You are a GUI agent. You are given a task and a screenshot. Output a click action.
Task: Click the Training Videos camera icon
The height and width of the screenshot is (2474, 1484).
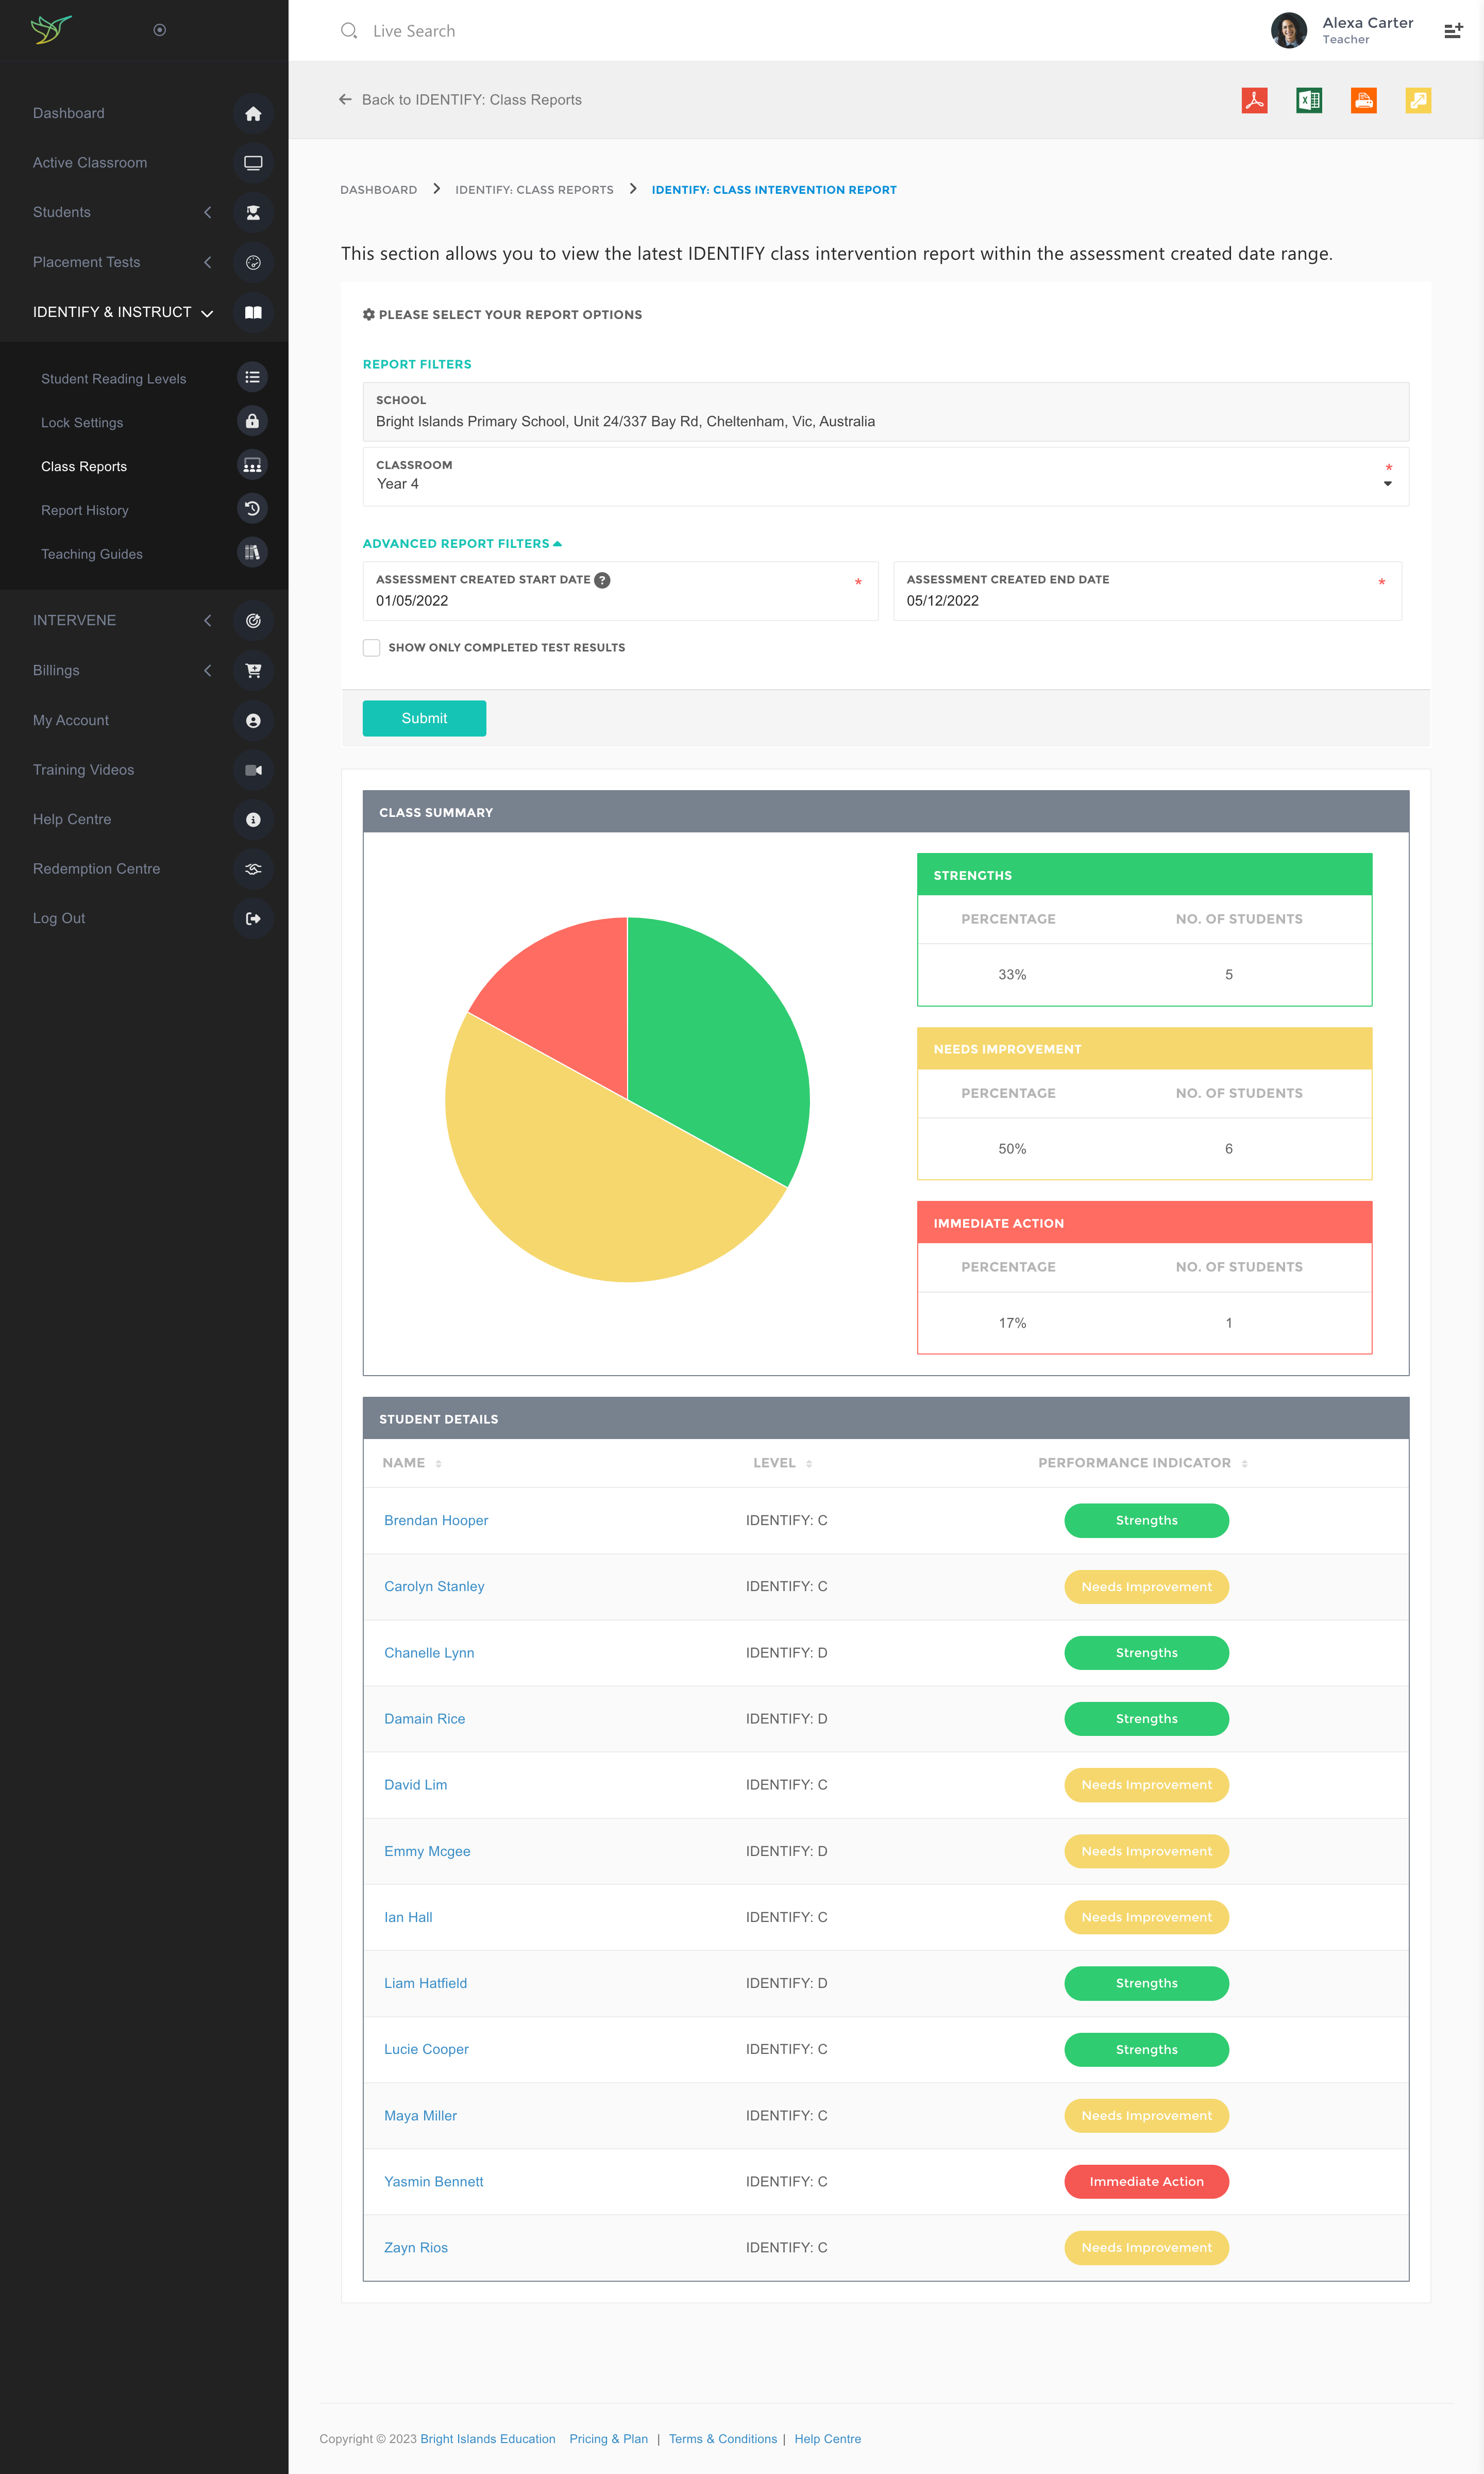point(253,770)
